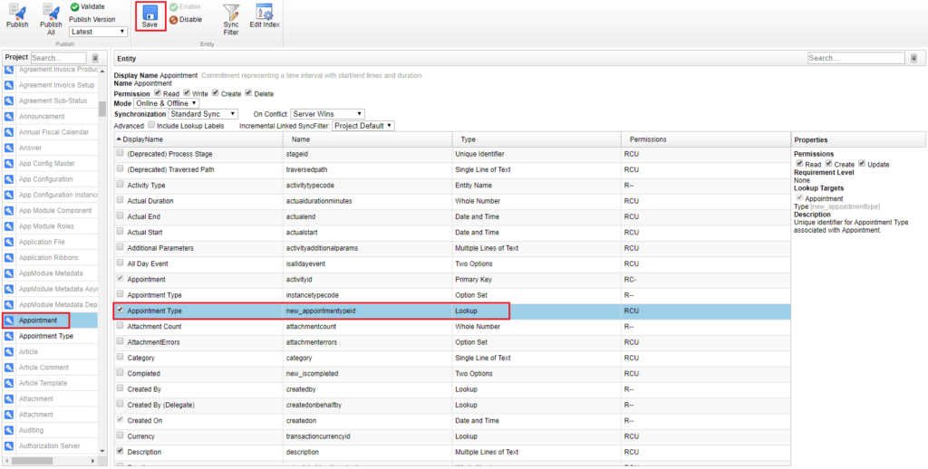Image resolution: width=928 pixels, height=469 pixels.
Task: Sort fields by DisplayName column header
Action: 198,139
